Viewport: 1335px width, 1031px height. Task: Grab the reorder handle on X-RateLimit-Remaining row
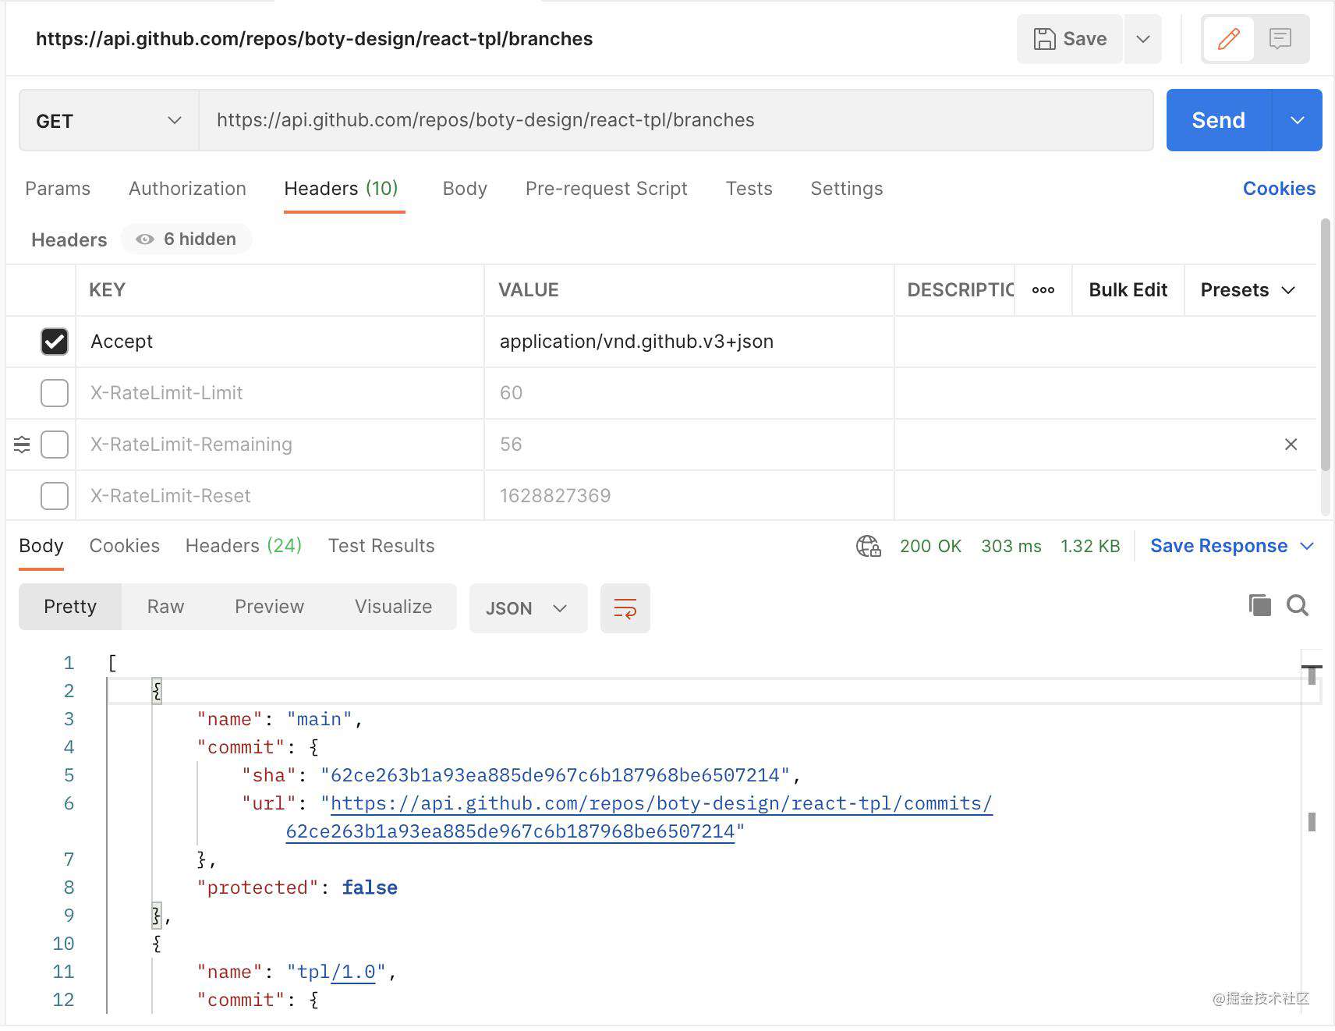[22, 445]
